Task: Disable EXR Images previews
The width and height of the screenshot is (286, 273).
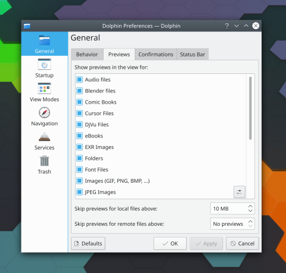Action: tap(79, 147)
